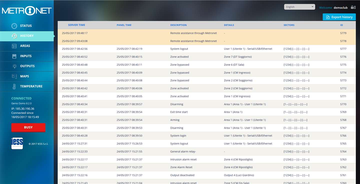Click 'Zone 4 (CM Ripostiglio)' in row 5762
Screen dimensions: 360x184
pyautogui.click(x=238, y=167)
